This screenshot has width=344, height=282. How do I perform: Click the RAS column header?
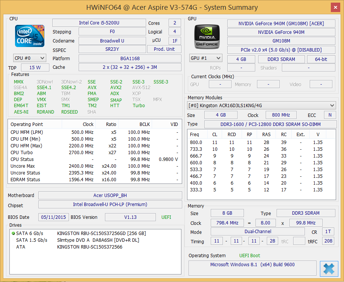tap(266, 135)
